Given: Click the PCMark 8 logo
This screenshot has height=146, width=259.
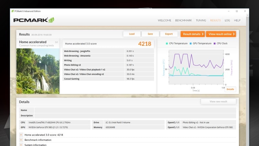Looking at the screenshot, I should pyautogui.click(x=34, y=20).
